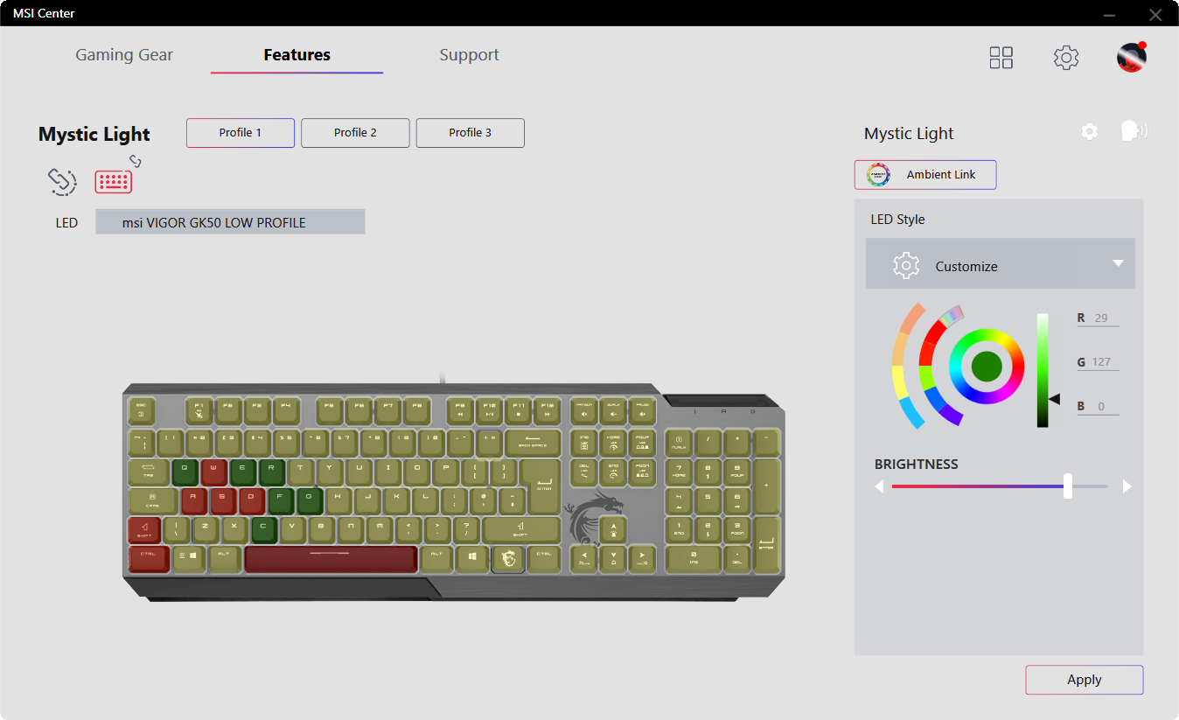Select Profile 1
This screenshot has width=1179, height=720.
pos(241,133)
